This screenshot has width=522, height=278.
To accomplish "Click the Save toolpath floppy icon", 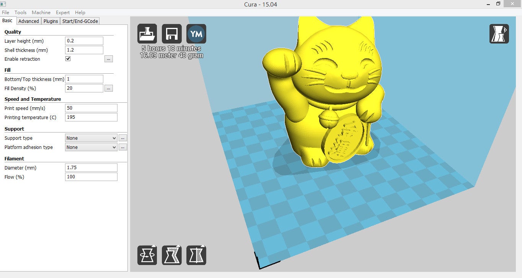I will [172, 34].
